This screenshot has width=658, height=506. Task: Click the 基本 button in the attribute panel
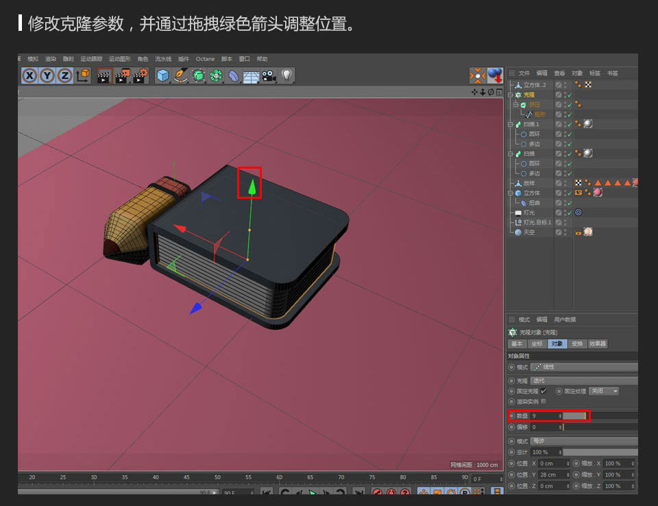pos(518,344)
